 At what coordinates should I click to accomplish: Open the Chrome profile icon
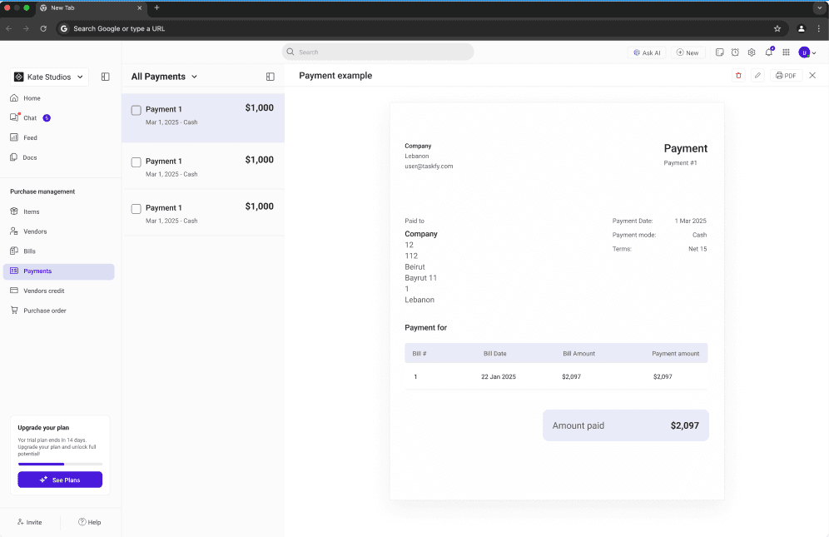(801, 28)
